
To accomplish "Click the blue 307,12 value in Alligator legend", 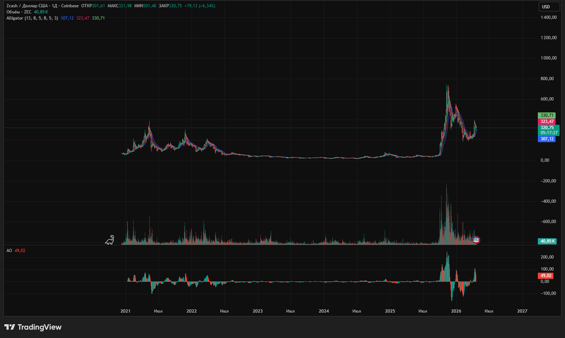I will (67, 18).
